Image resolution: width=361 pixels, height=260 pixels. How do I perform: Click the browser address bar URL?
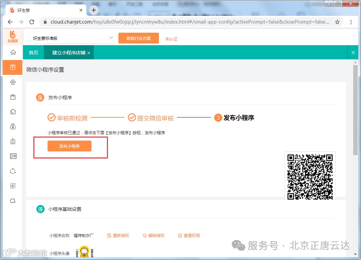(190, 22)
